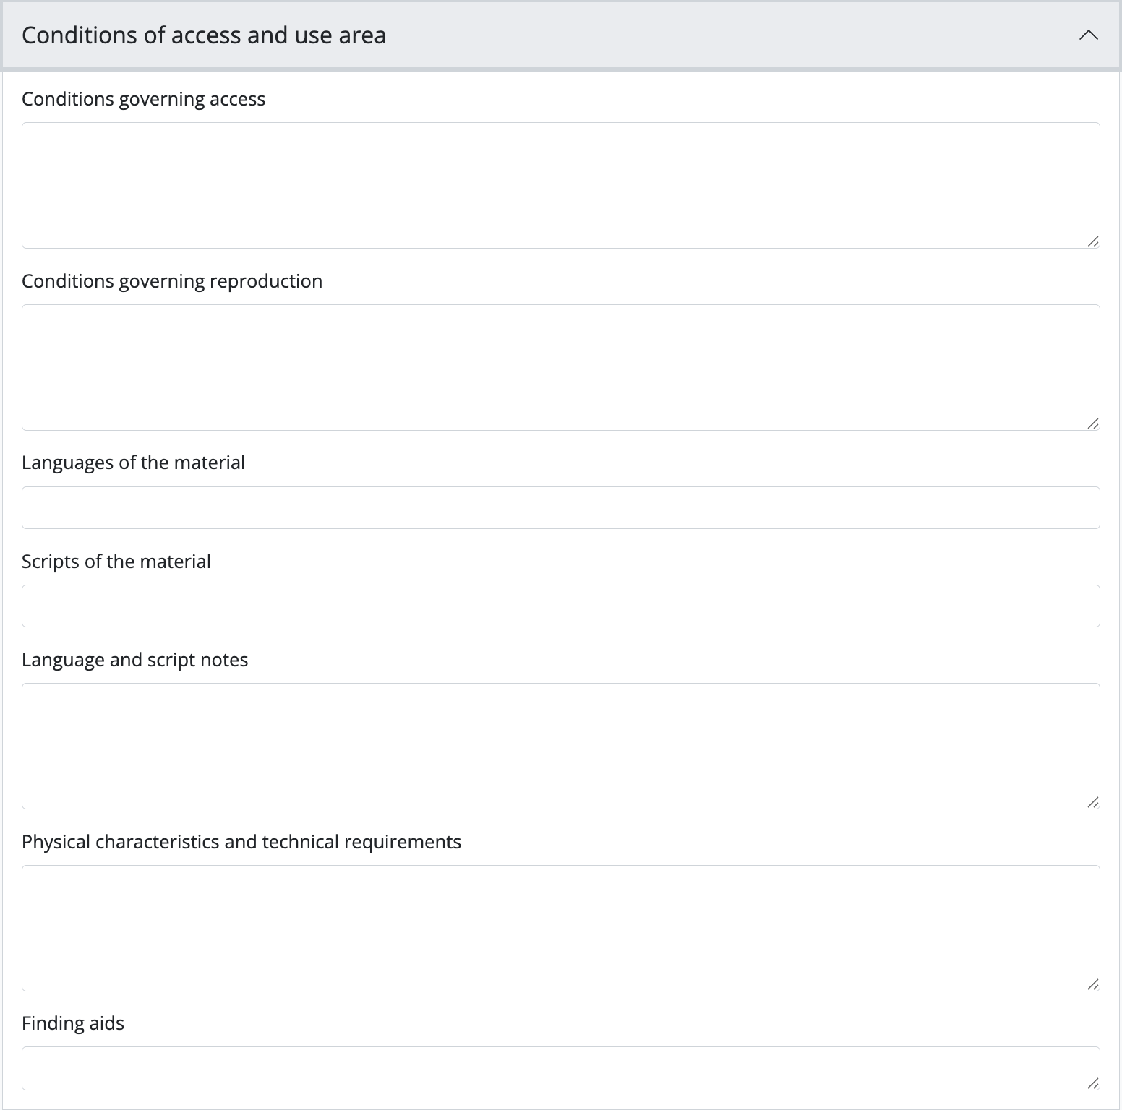1122x1110 pixels.
Task: Click the 'Languages of the material' label
Action: point(133,462)
